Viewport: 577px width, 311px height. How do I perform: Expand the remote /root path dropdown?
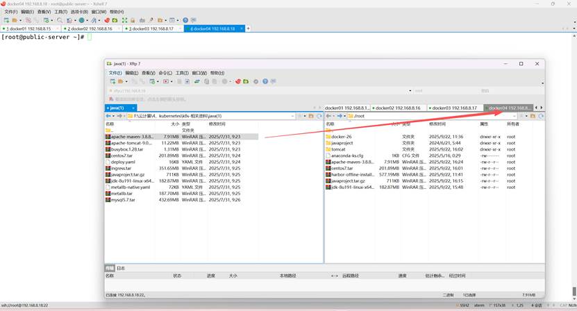[x=514, y=116]
